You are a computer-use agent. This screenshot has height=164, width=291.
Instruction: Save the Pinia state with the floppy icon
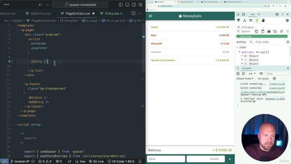(269, 31)
